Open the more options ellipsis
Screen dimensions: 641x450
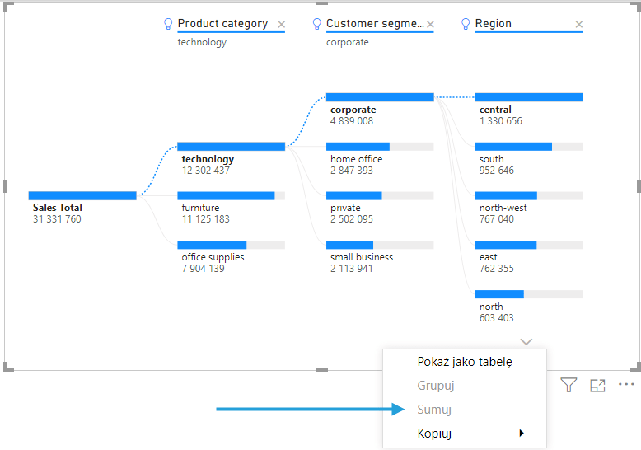[626, 385]
